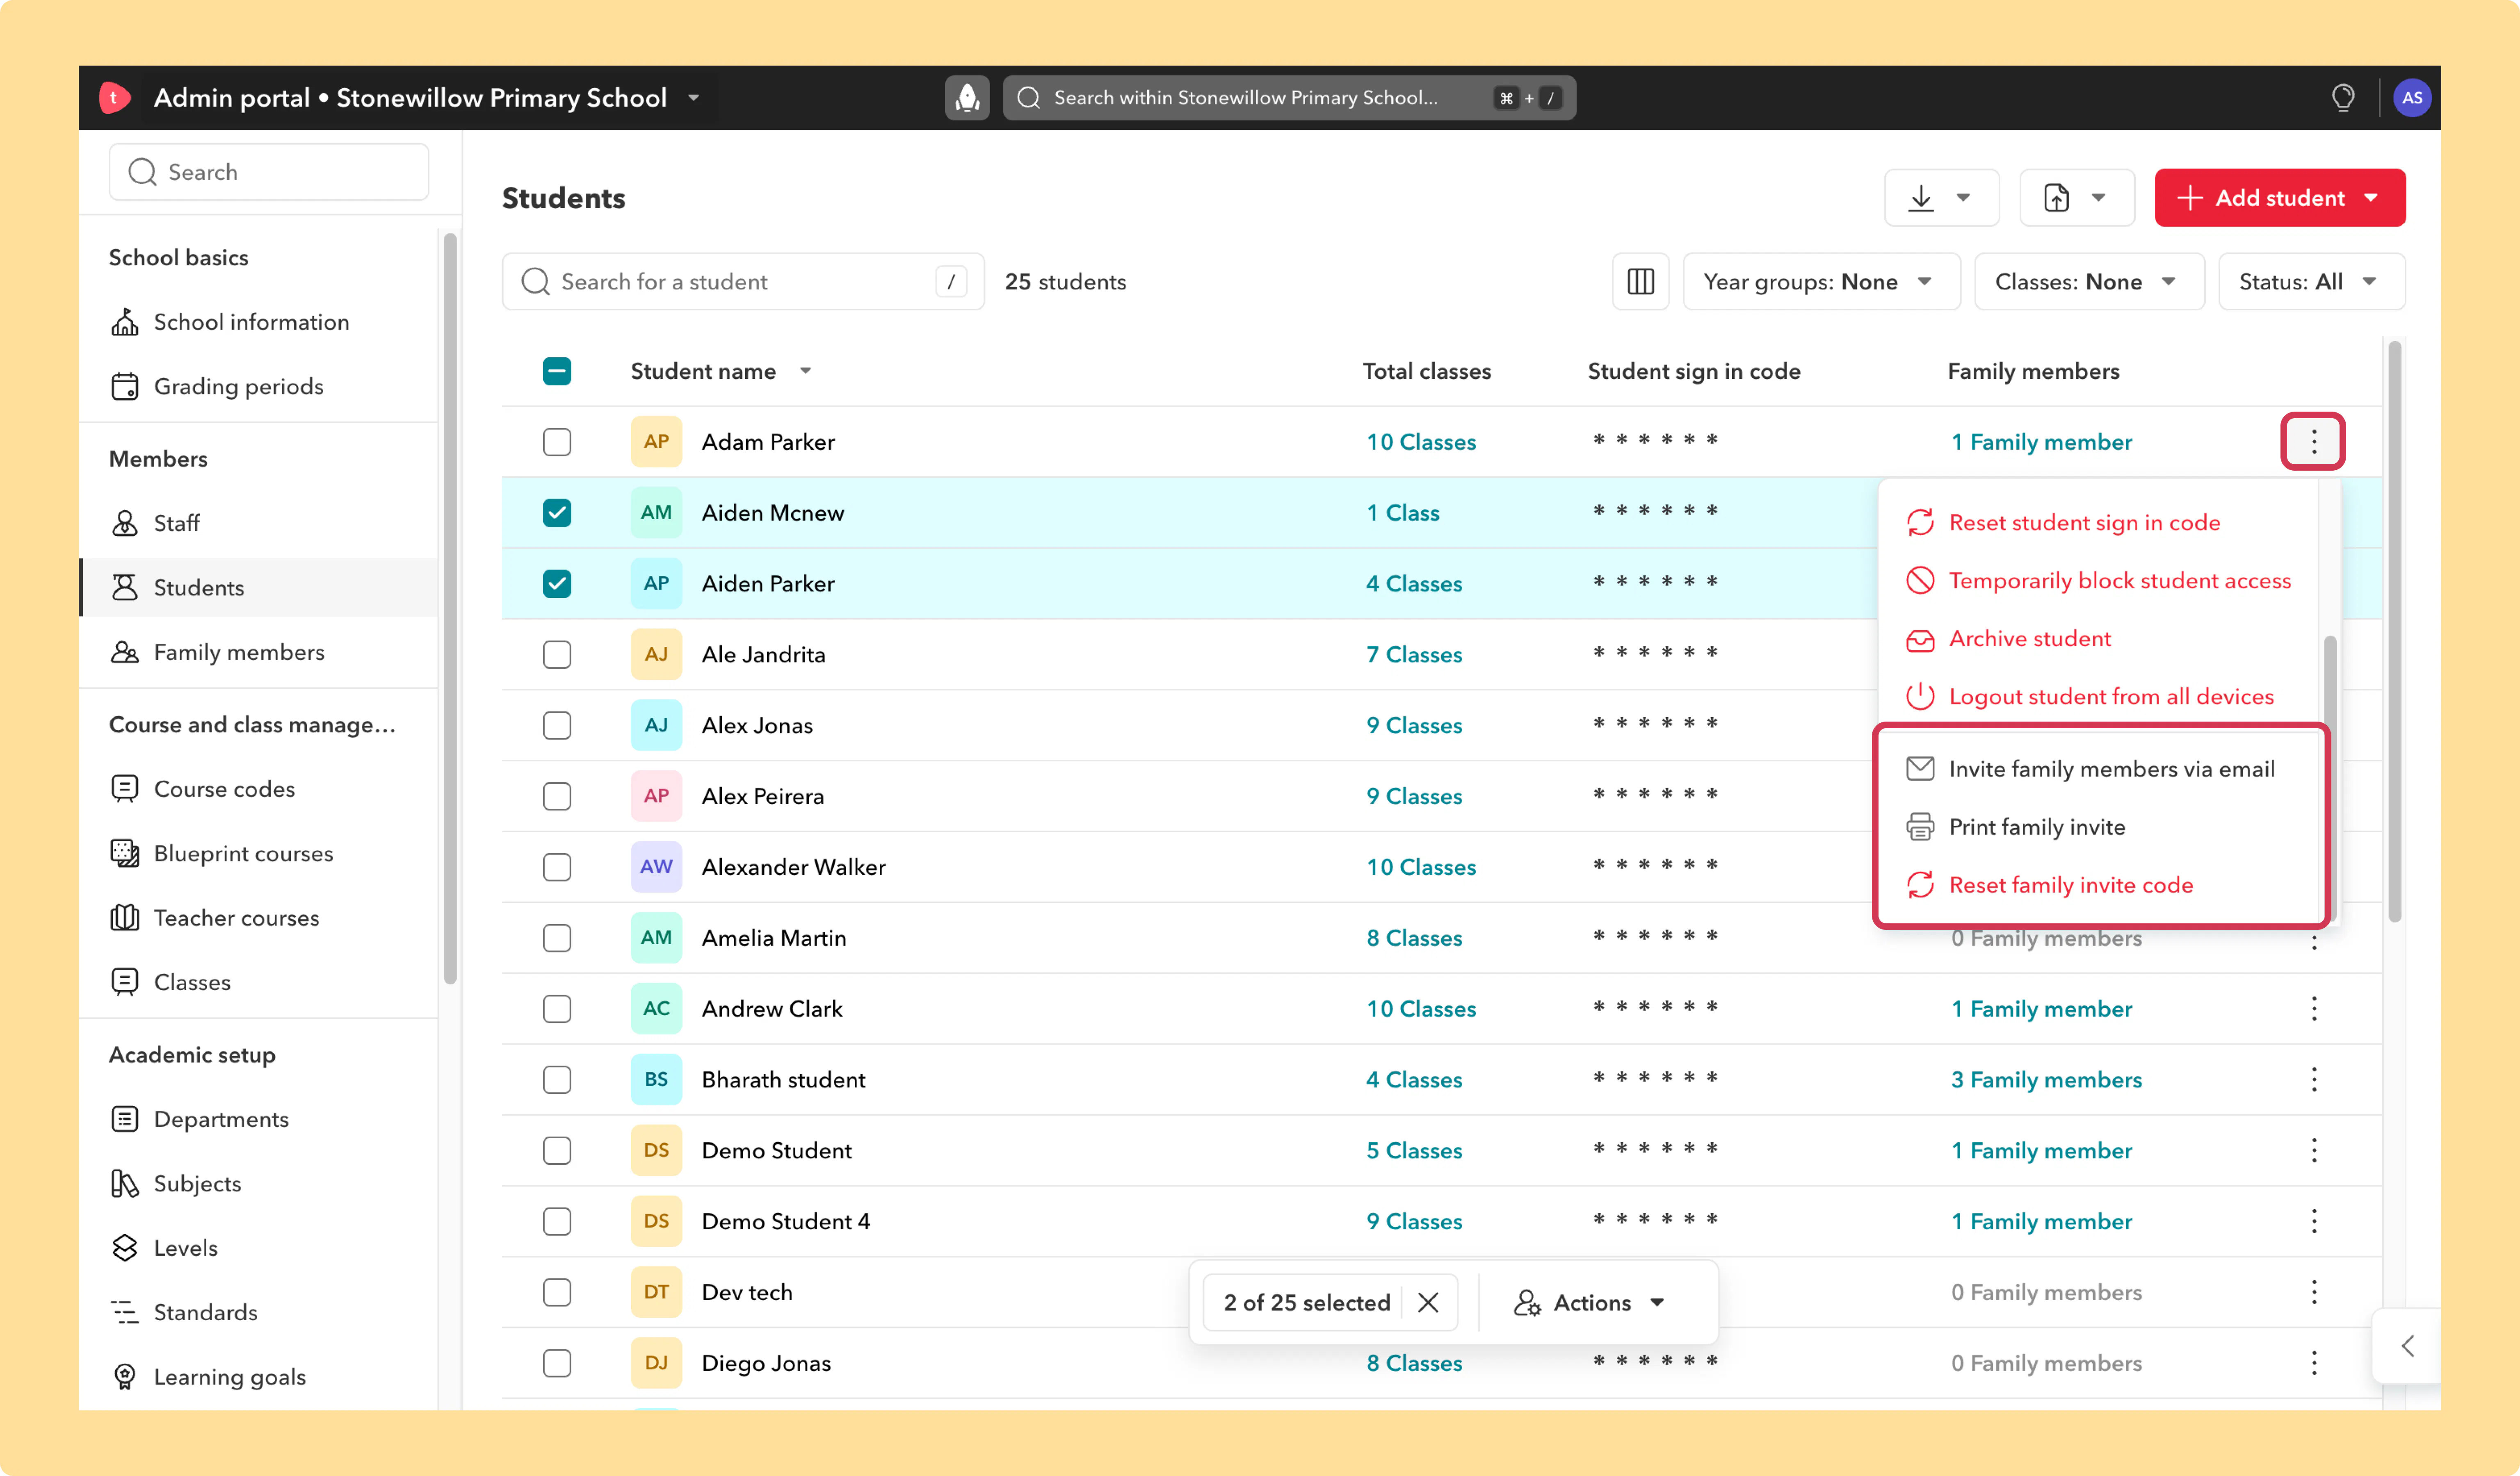Click the rocket launch icon in top bar
2520x1476 pixels.
pyautogui.click(x=967, y=98)
